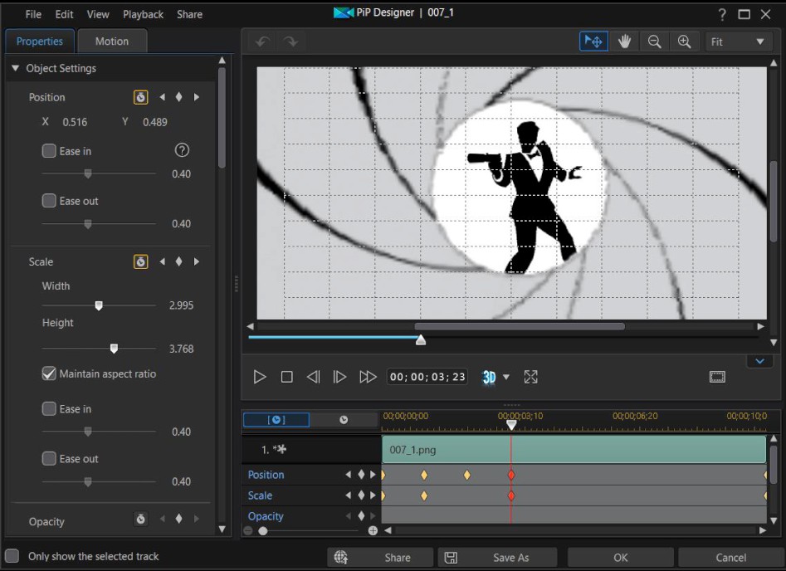786x571 pixels.
Task: Open the File menu
Action: (33, 15)
